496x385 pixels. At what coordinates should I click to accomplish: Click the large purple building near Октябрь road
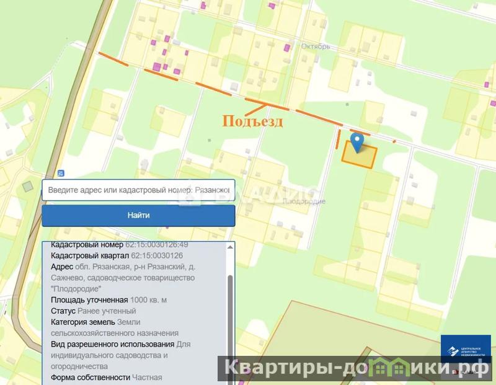tap(157, 66)
